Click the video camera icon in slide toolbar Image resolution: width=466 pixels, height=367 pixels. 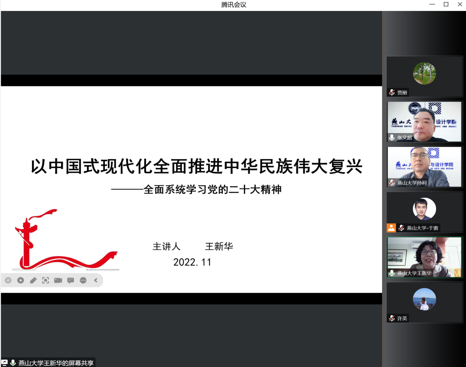(x=58, y=280)
